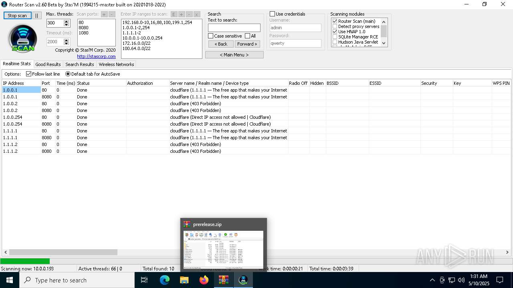Uncheck the Use HNAP 1.0 module
513x288 pixels.
click(x=335, y=32)
